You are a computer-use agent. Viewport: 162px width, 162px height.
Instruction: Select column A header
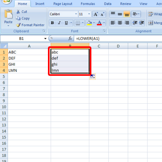point(29,46)
